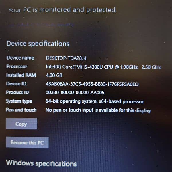Click the No pen or touch input text
Image resolution: width=172 pixels, height=172 pixels.
tap(98, 110)
